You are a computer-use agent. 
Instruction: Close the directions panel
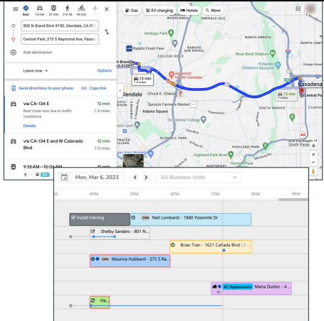click(x=107, y=9)
